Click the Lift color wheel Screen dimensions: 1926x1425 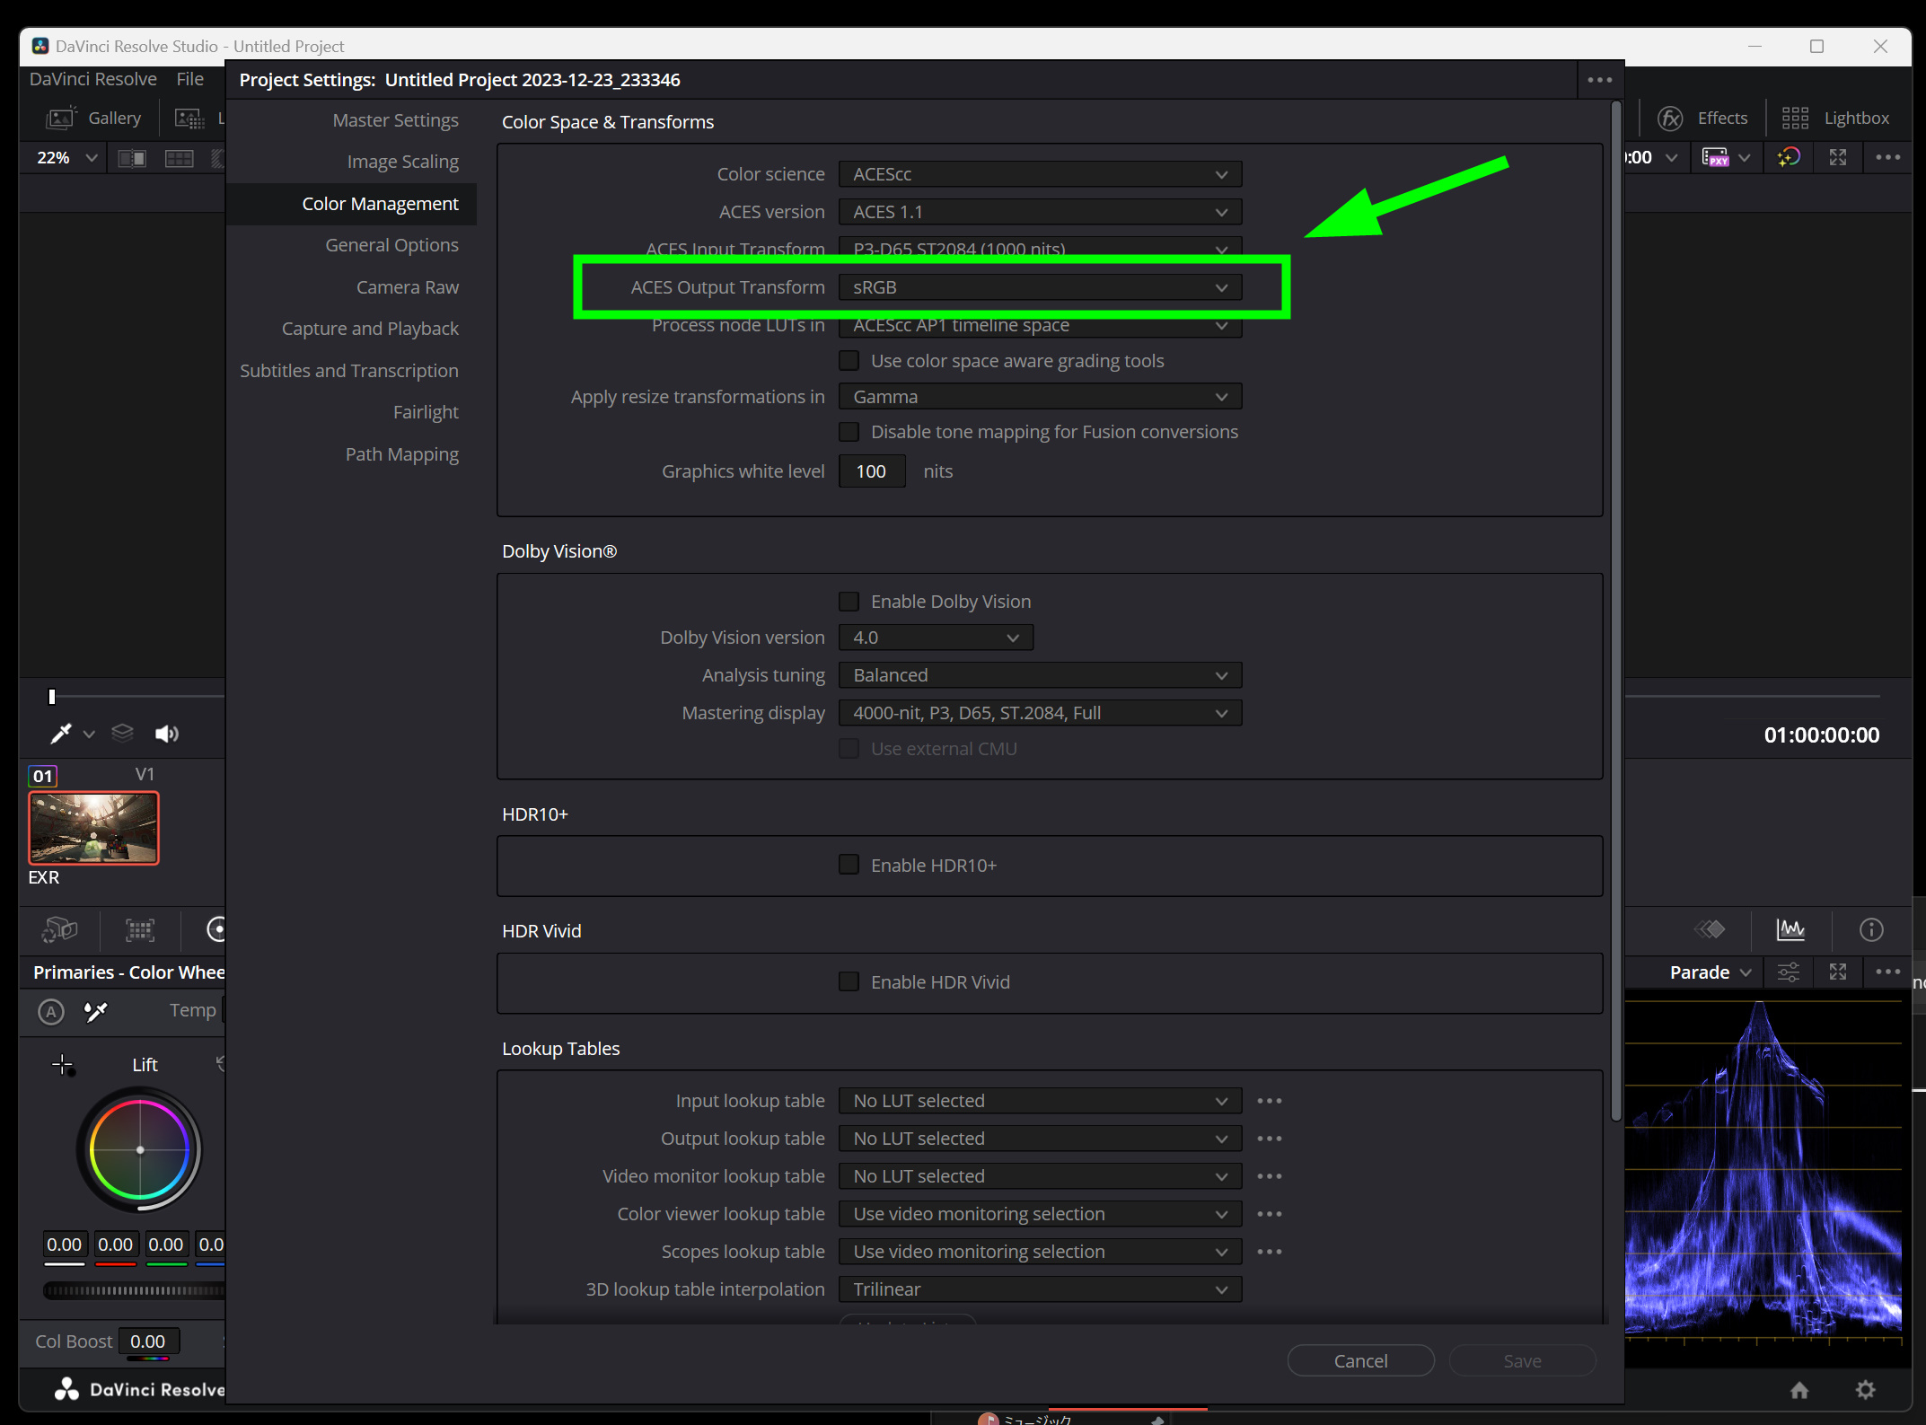[x=139, y=1149]
